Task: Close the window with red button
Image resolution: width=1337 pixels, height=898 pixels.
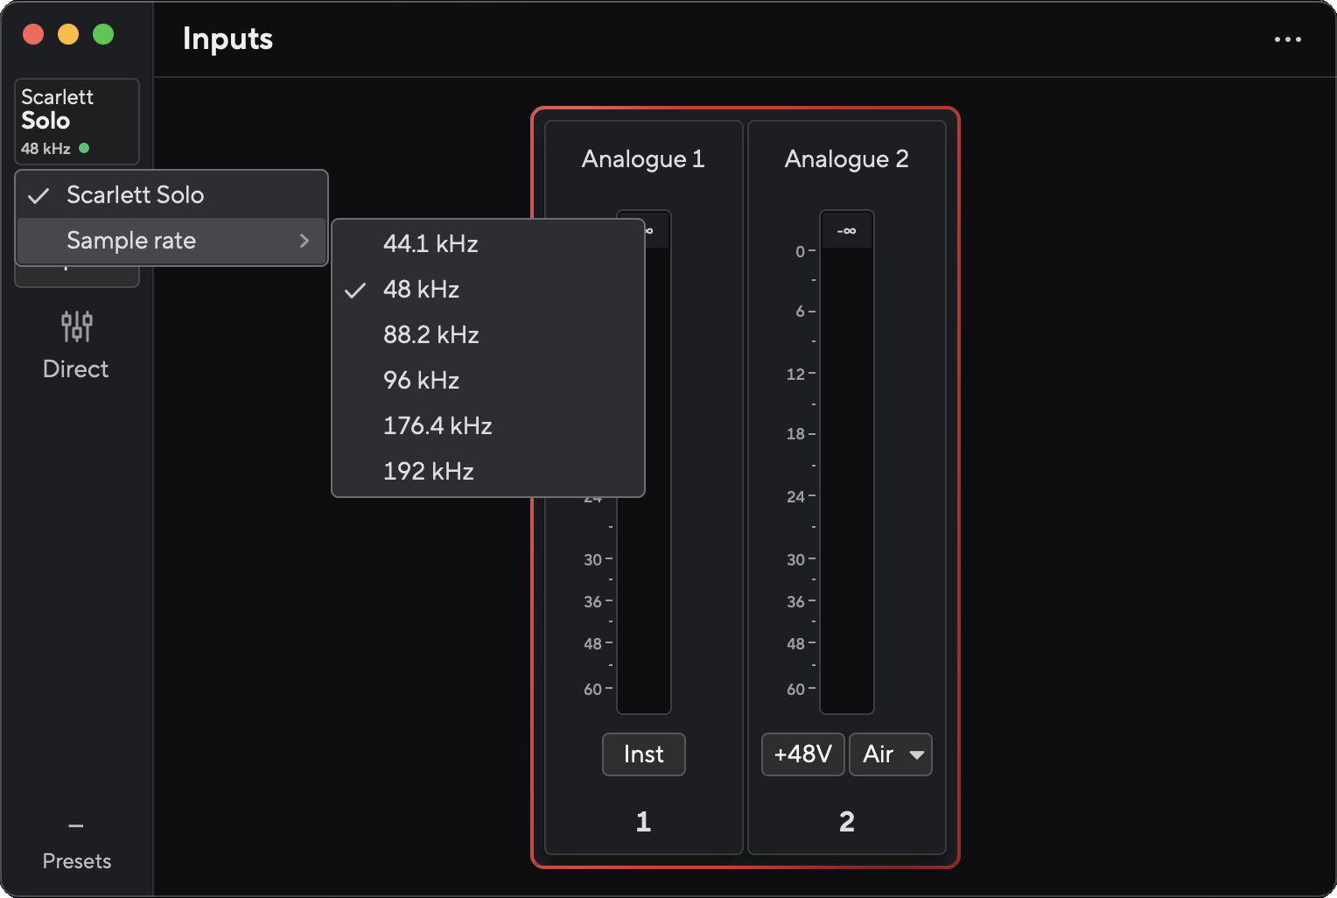Action: click(x=33, y=34)
